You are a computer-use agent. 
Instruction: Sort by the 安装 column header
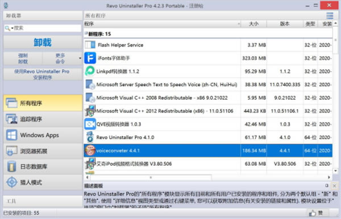pyautogui.click(x=325, y=24)
